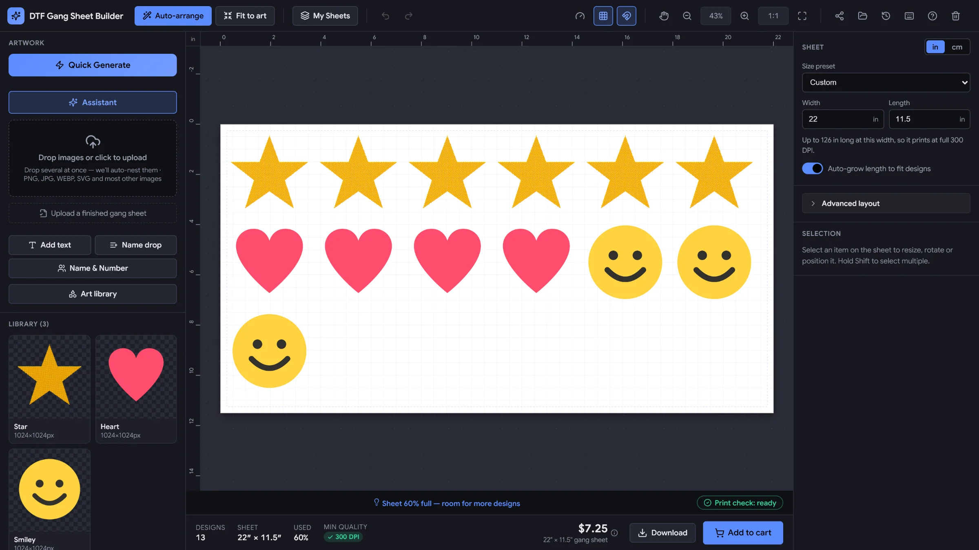The width and height of the screenshot is (979, 550).
Task: Toggle the snapping magnet button
Action: coord(626,16)
